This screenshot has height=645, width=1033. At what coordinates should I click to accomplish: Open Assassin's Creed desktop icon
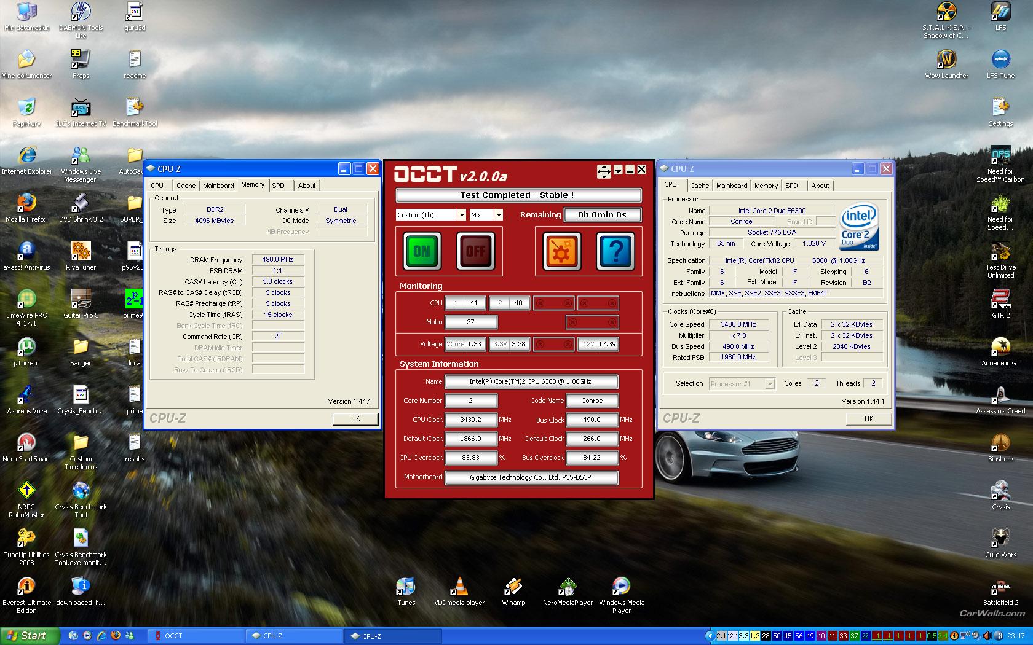pos(1000,400)
